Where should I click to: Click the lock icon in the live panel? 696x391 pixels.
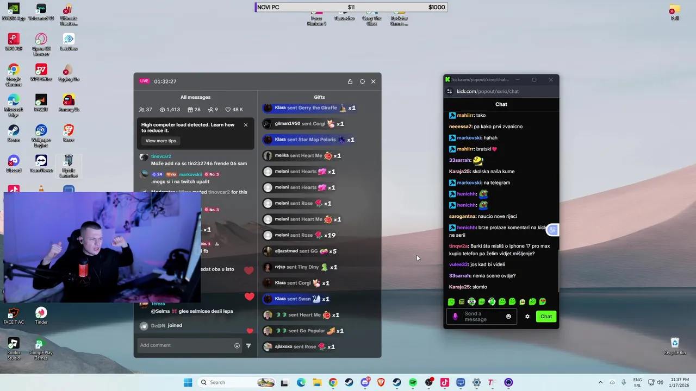tap(350, 81)
